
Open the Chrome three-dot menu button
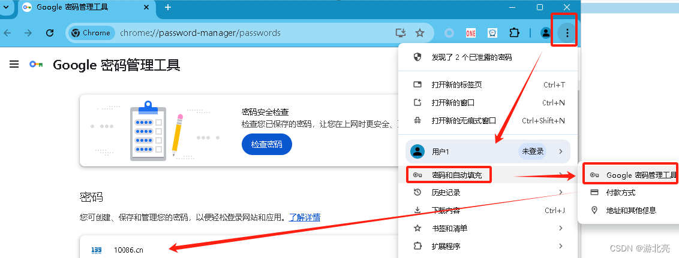[567, 32]
